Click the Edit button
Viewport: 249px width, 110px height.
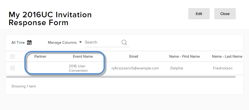[x=199, y=14]
